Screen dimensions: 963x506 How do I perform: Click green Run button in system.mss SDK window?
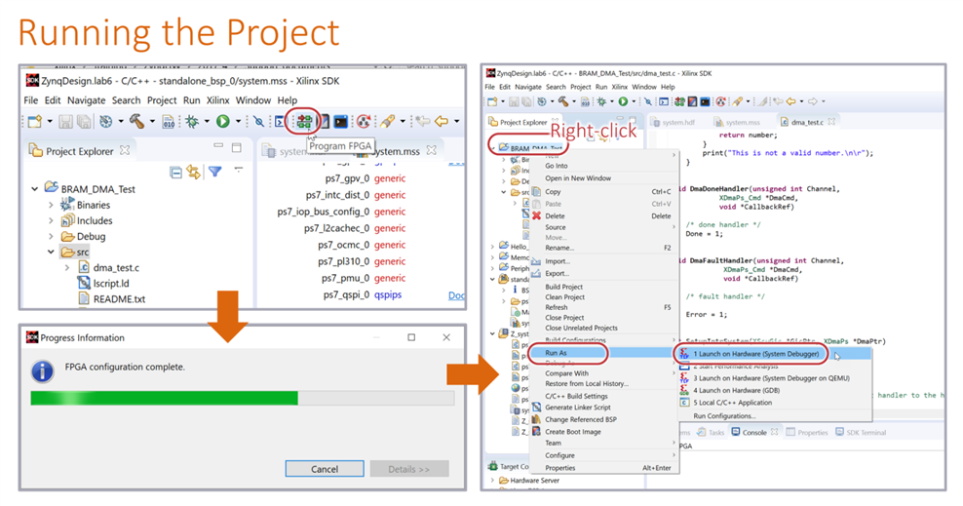[x=223, y=122]
